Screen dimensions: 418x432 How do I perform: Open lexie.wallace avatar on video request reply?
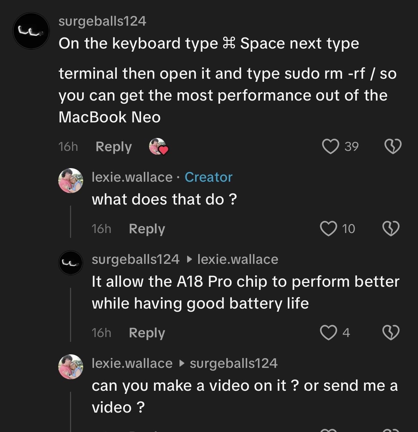[71, 367]
